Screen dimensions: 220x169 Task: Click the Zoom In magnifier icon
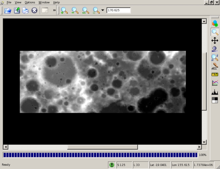[x=64, y=10]
